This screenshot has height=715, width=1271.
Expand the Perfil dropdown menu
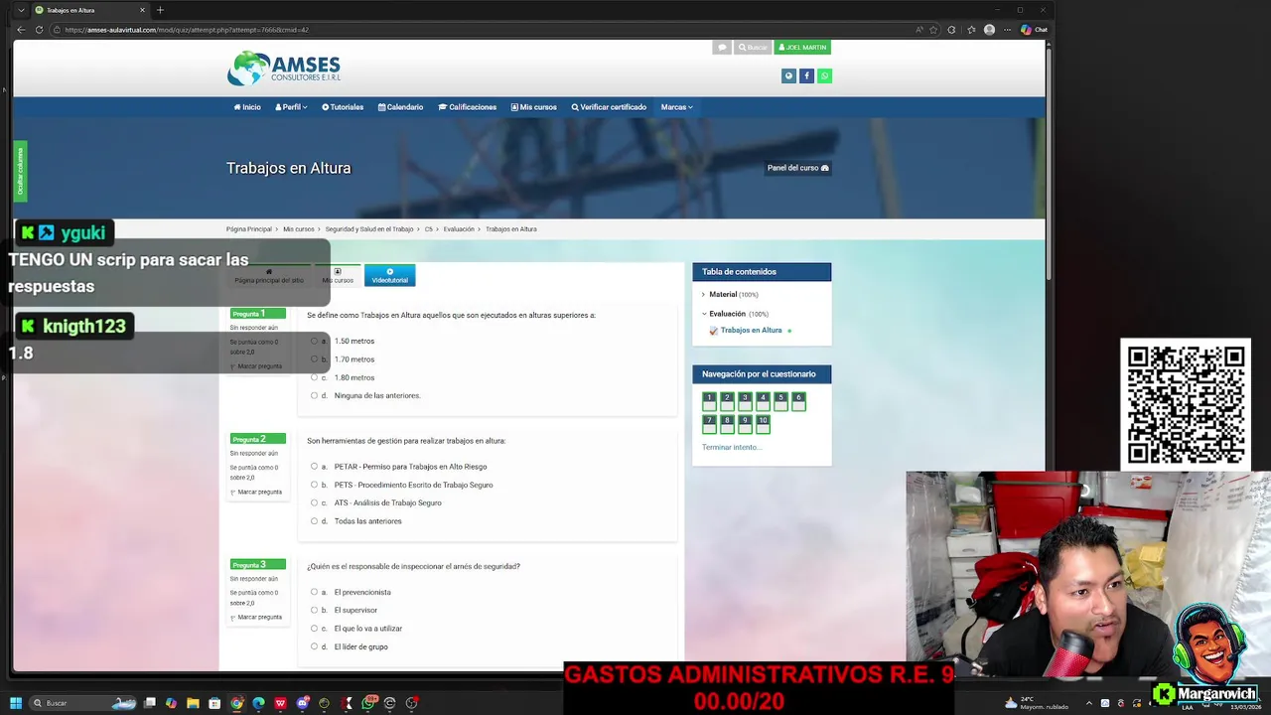coord(291,107)
